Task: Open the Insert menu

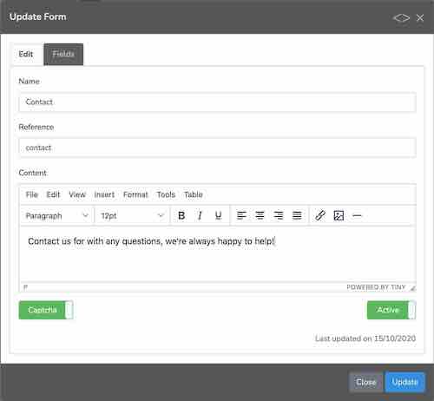Action: coord(104,194)
